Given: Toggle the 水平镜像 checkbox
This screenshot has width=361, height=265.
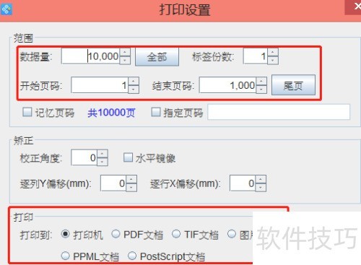Looking at the screenshot, I should pyautogui.click(x=128, y=157).
